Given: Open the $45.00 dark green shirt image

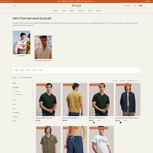Looking at the screenshot, I should pyautogui.click(x=101, y=99).
